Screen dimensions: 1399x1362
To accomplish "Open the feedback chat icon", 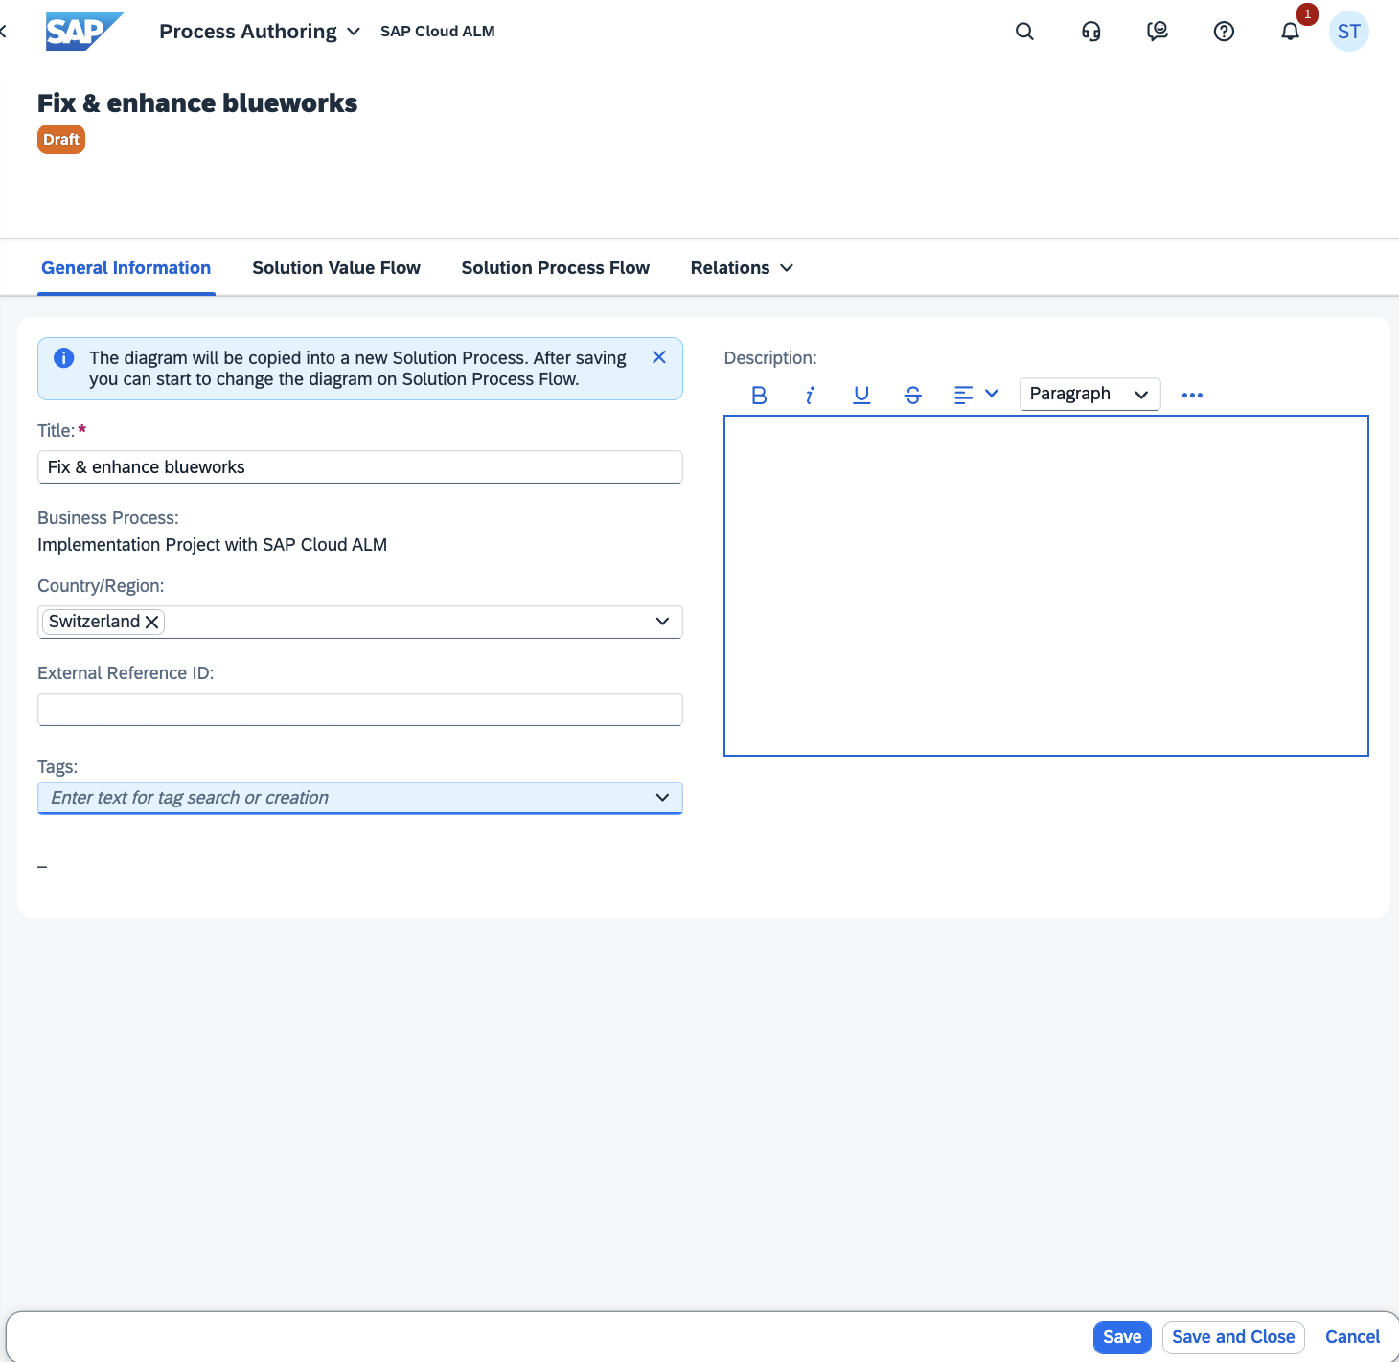I will (1158, 32).
